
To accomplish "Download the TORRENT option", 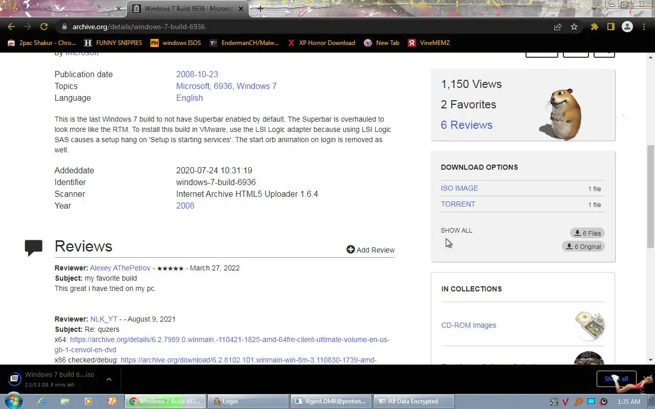I will pyautogui.click(x=458, y=204).
